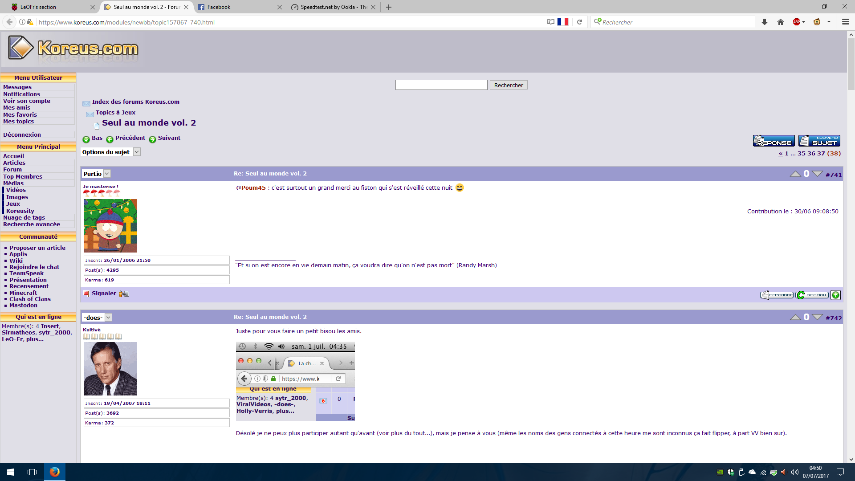
Task: Open the -does- user dropdown arrow
Action: tap(108, 318)
